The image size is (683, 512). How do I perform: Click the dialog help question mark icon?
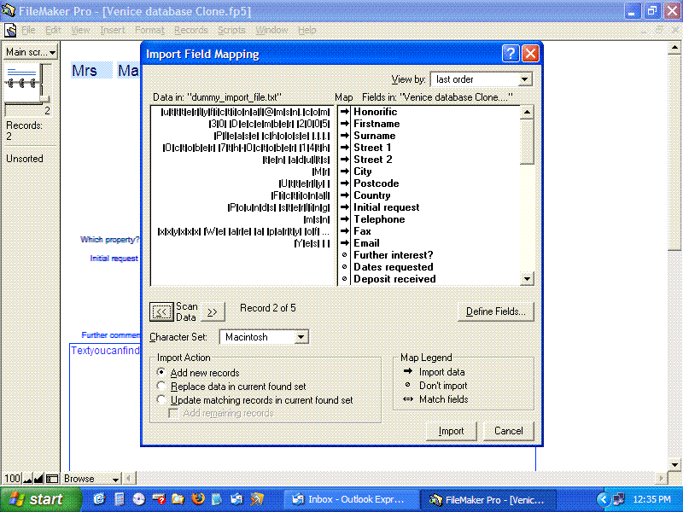tap(511, 54)
